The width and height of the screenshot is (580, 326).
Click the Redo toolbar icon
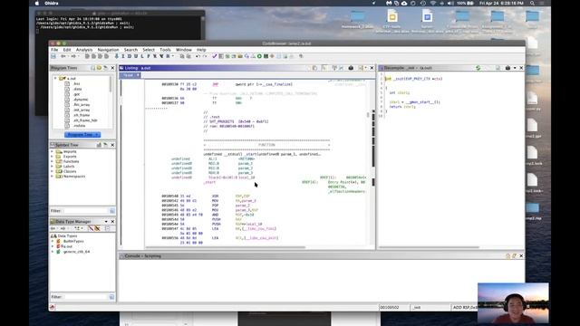[205, 56]
